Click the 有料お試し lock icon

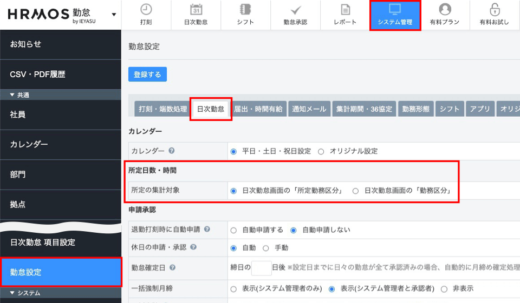495,10
